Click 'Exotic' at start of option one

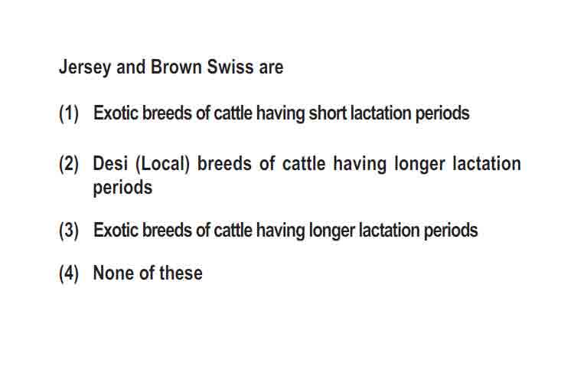coord(116,113)
